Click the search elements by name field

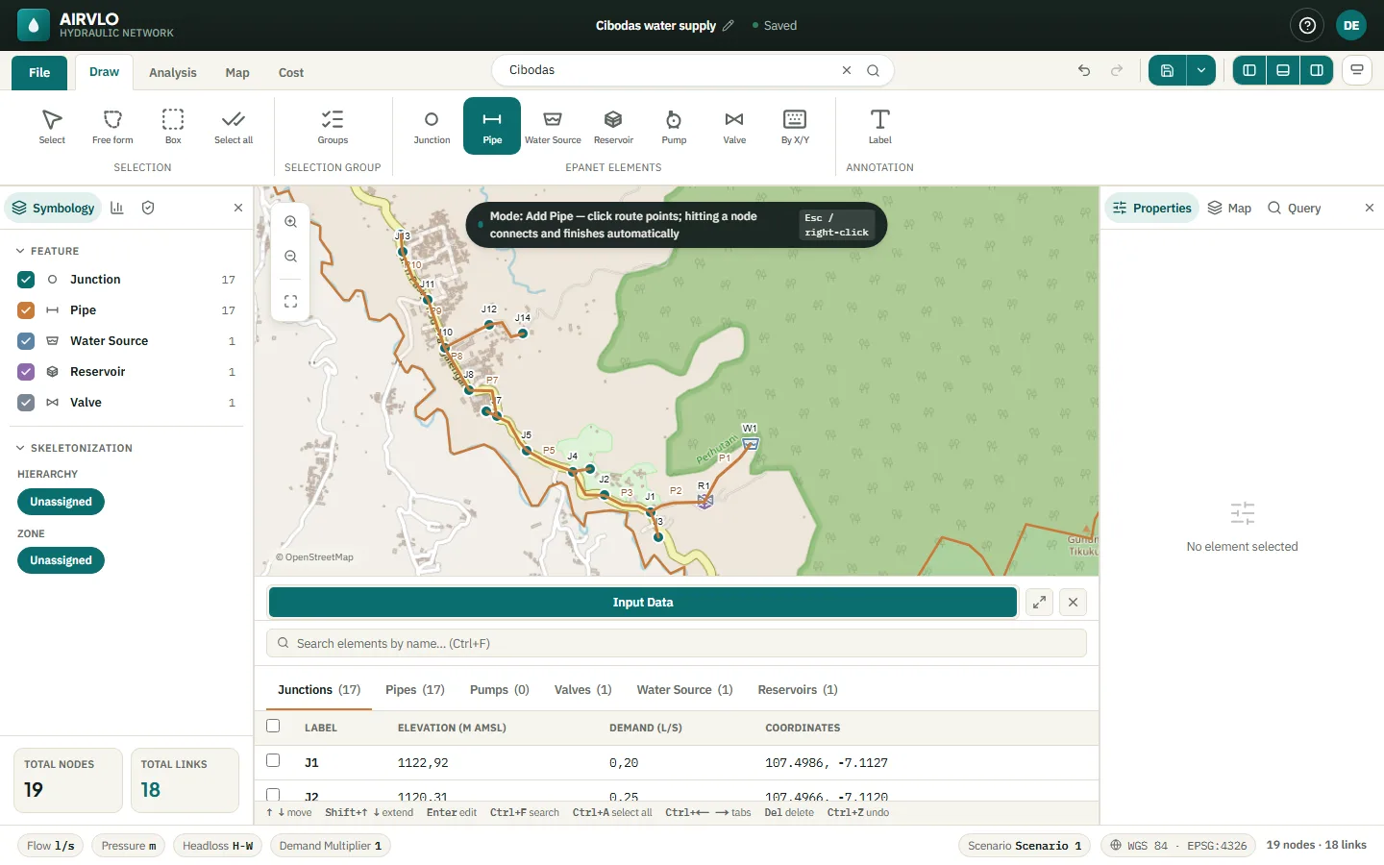[x=677, y=644]
